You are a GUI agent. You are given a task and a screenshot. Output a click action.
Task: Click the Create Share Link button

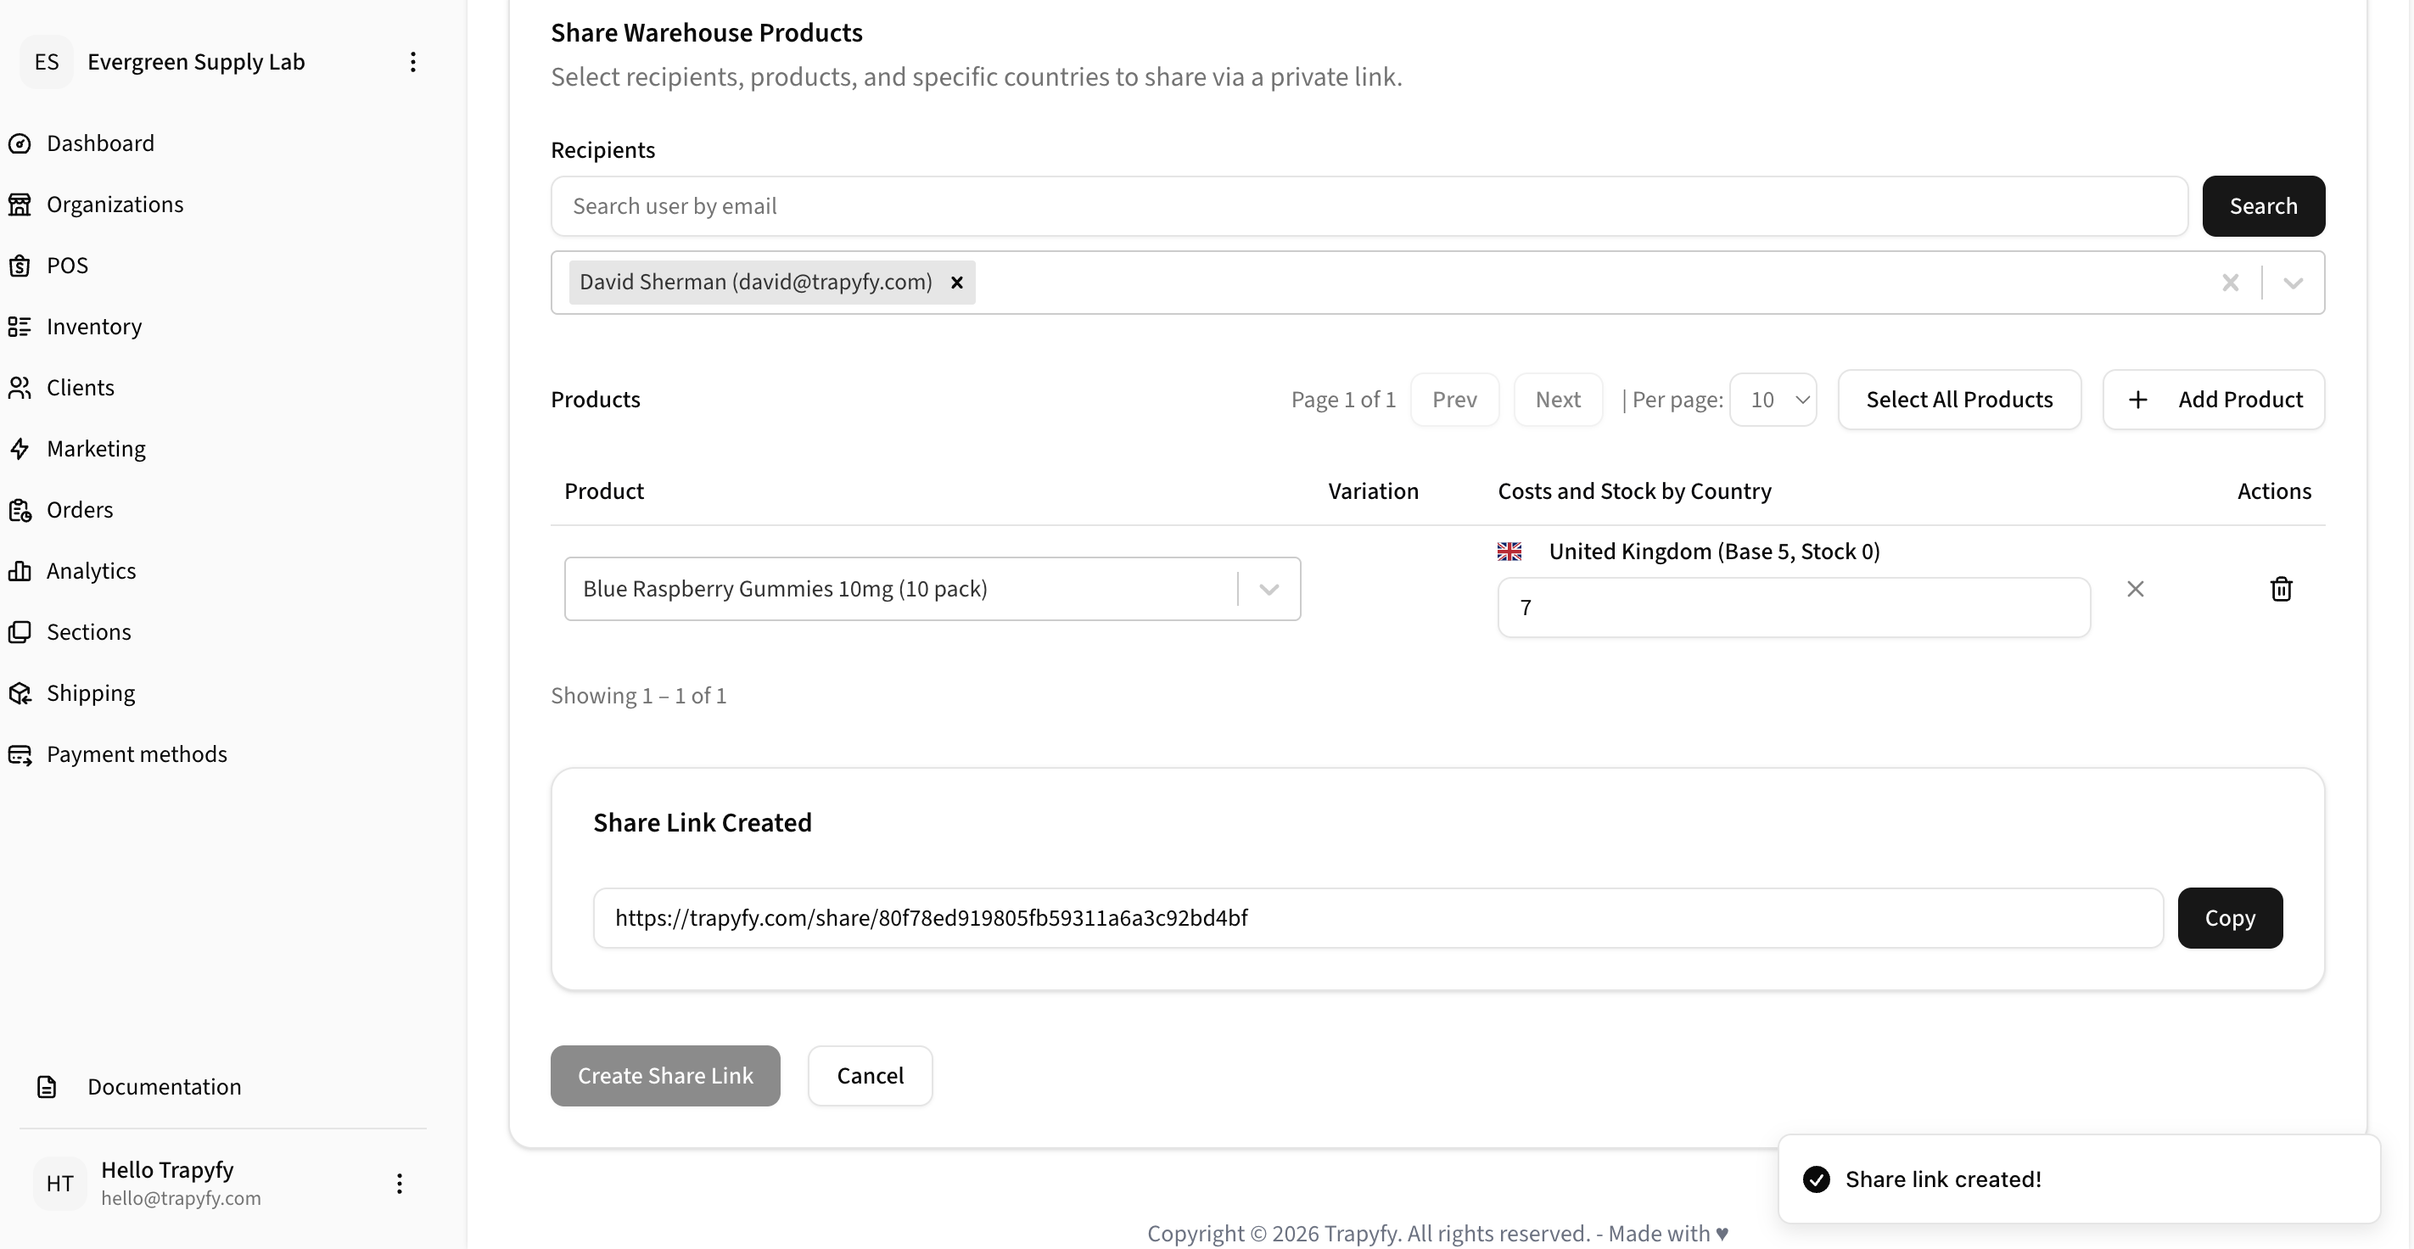point(664,1076)
